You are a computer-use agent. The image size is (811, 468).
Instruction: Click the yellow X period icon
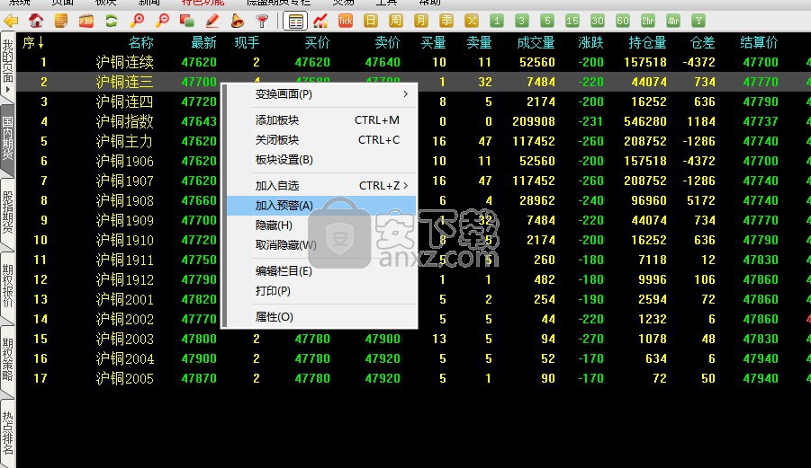[472, 22]
